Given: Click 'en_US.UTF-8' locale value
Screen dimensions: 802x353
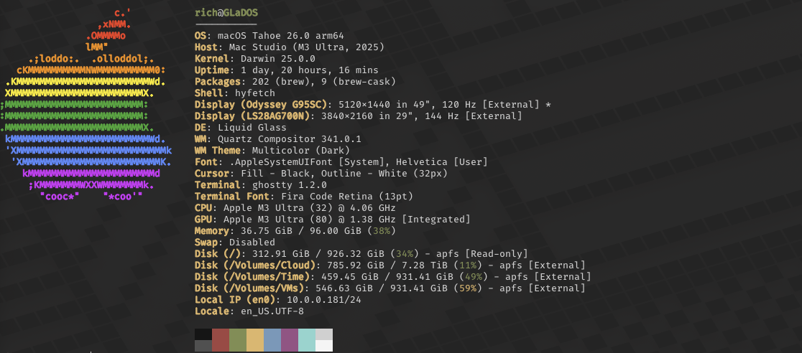Looking at the screenshot, I should (x=272, y=311).
